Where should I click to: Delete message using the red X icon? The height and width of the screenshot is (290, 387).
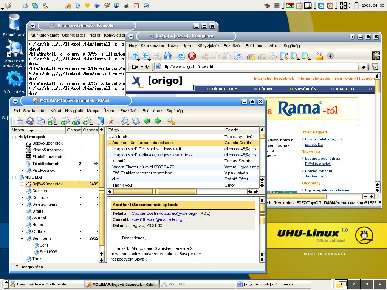pyautogui.click(x=111, y=121)
